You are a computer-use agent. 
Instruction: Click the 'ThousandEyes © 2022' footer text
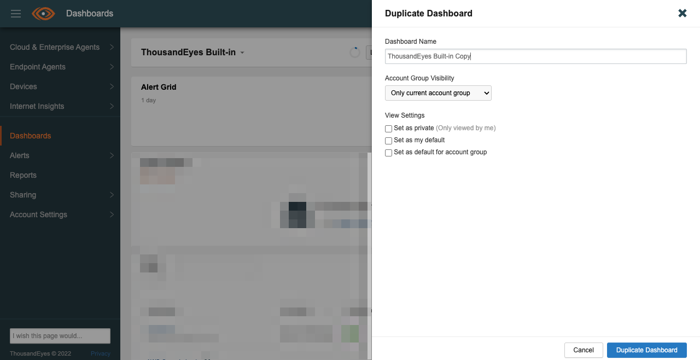click(x=40, y=353)
